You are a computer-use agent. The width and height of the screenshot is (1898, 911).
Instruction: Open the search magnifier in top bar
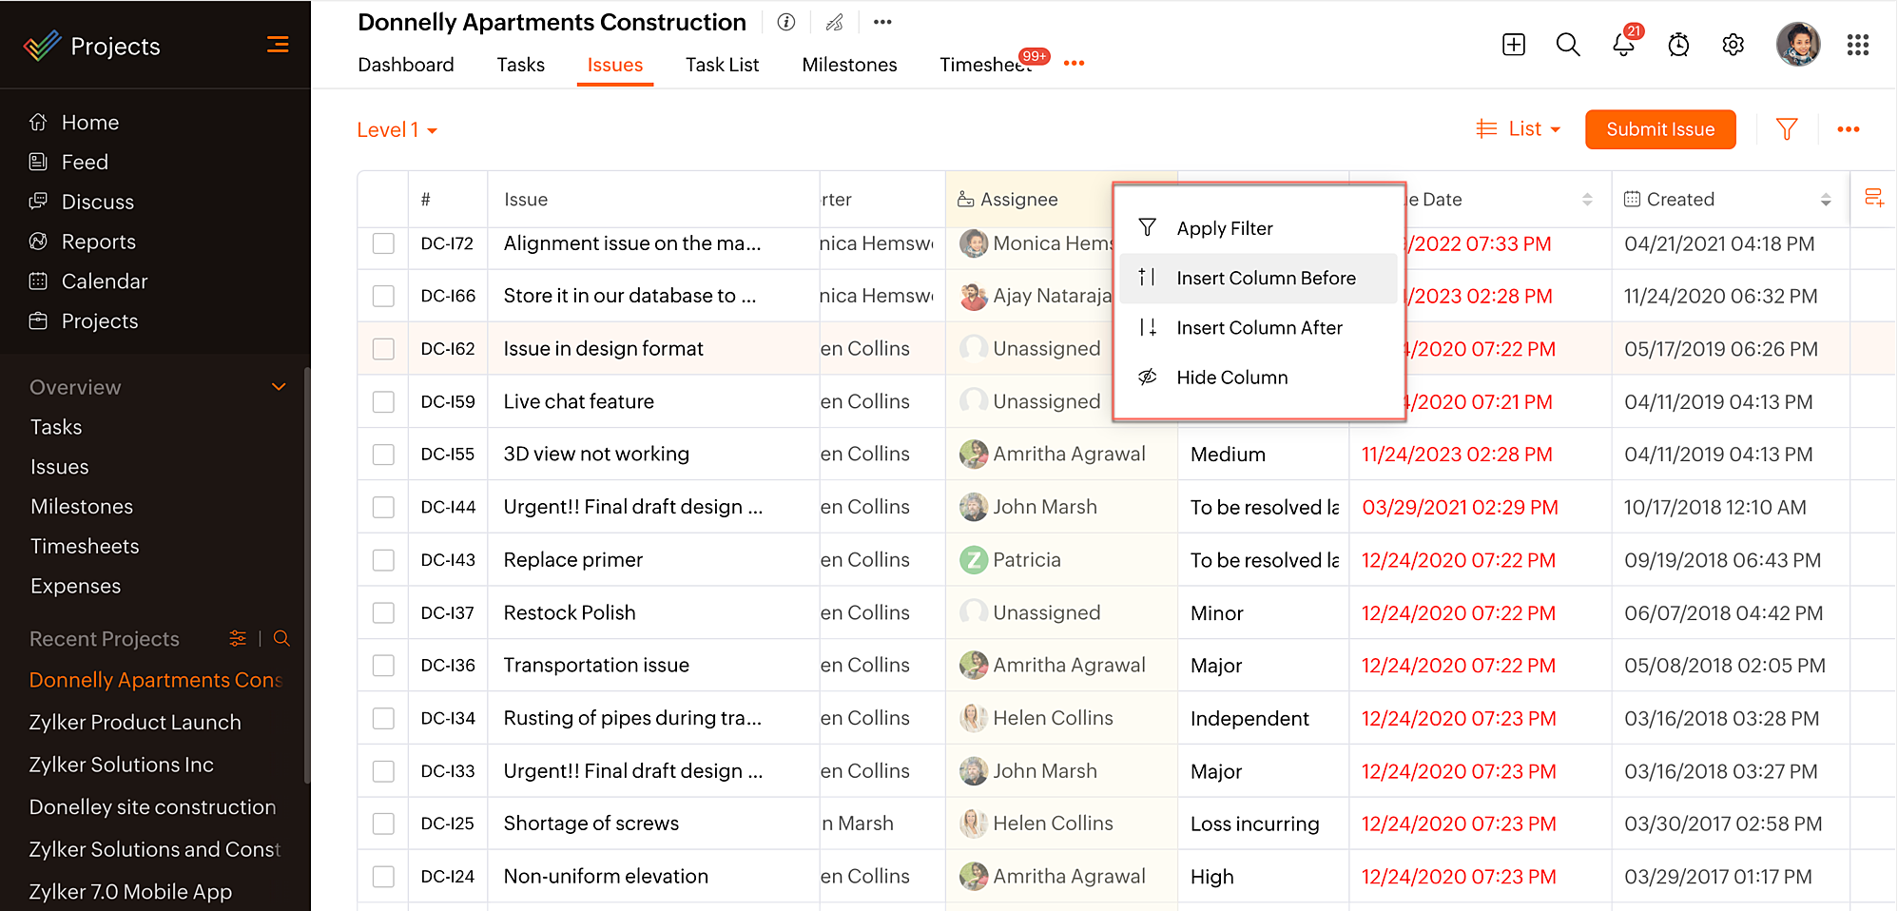[1568, 45]
